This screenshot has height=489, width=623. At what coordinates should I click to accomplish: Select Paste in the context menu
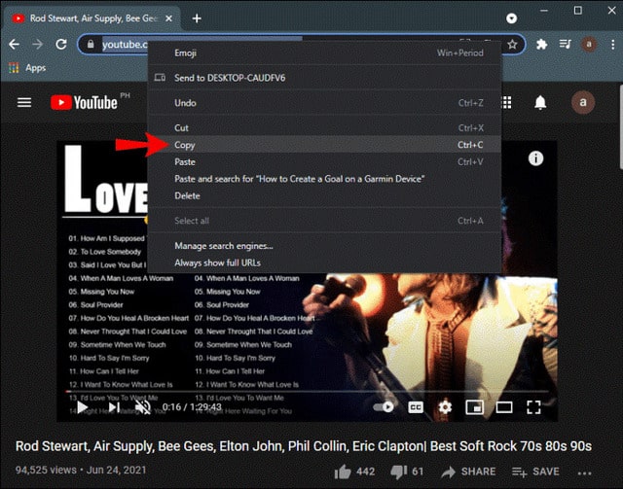[x=324, y=162]
